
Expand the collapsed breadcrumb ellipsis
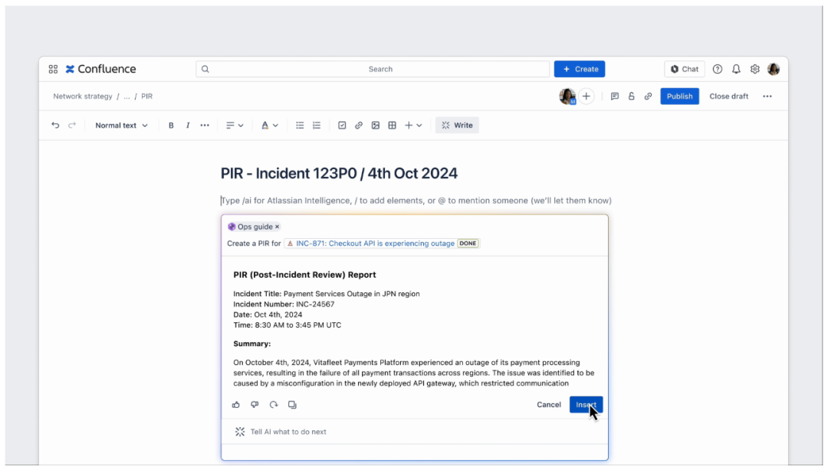(127, 96)
